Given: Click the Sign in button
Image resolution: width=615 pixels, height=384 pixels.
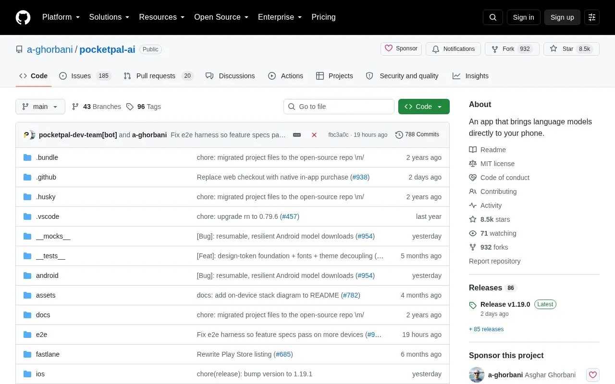Looking at the screenshot, I should (523, 17).
